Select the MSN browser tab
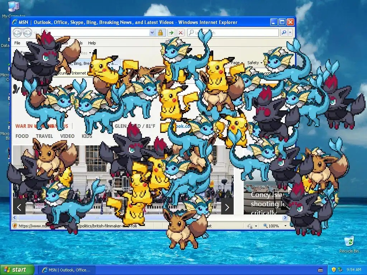The image size is (367, 275). tap(94, 63)
